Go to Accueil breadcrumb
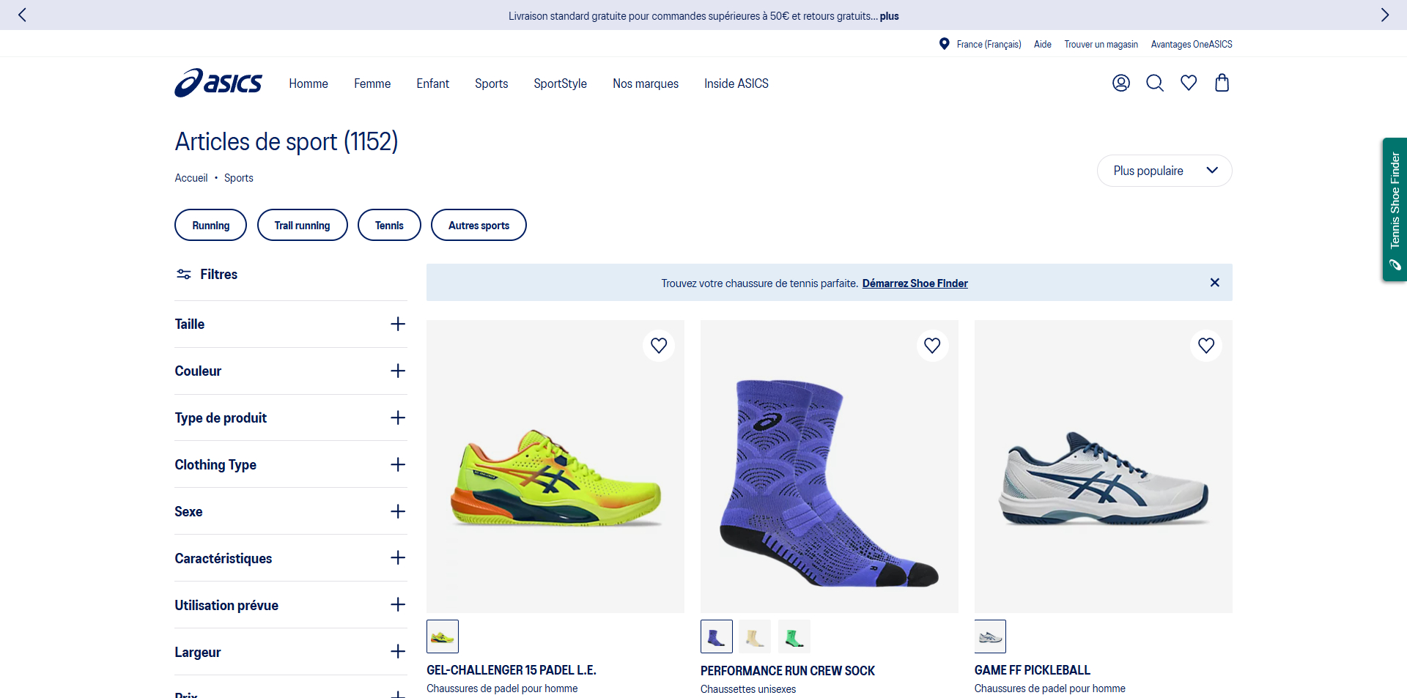 pyautogui.click(x=191, y=178)
